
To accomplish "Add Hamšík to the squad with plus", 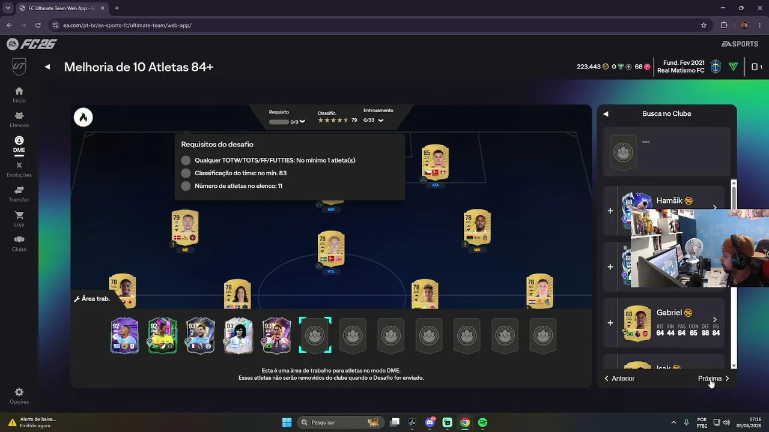I will tap(610, 211).
